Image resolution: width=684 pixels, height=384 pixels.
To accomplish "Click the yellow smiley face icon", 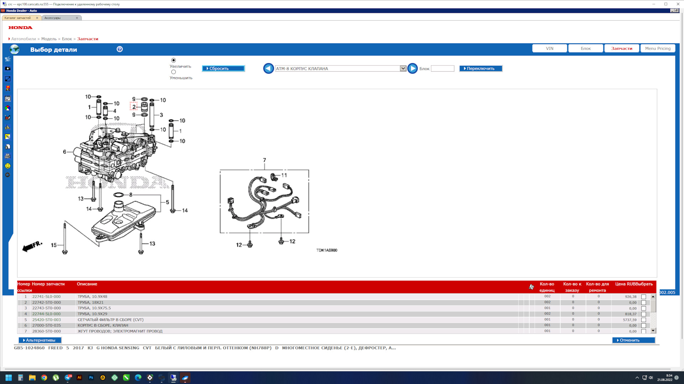I will point(7,166).
